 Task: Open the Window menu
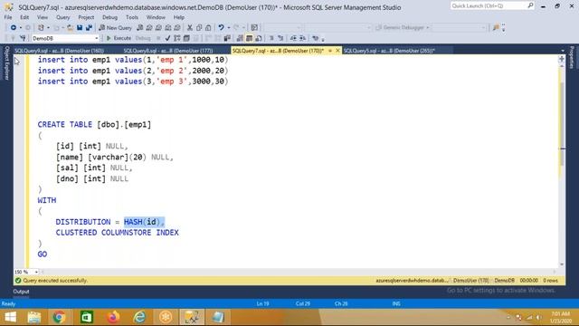[x=156, y=17]
